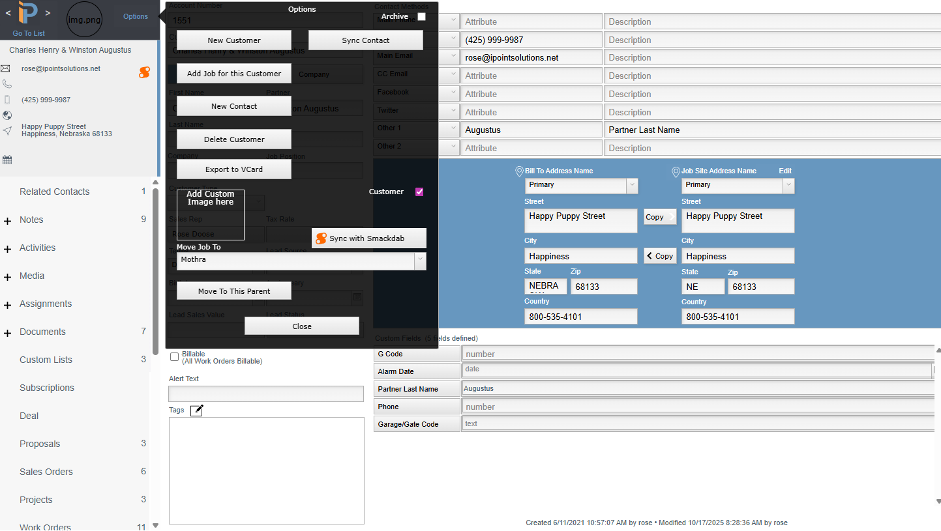Click the Alert Text input field
Viewport: 941px width, 531px height.
point(266,394)
